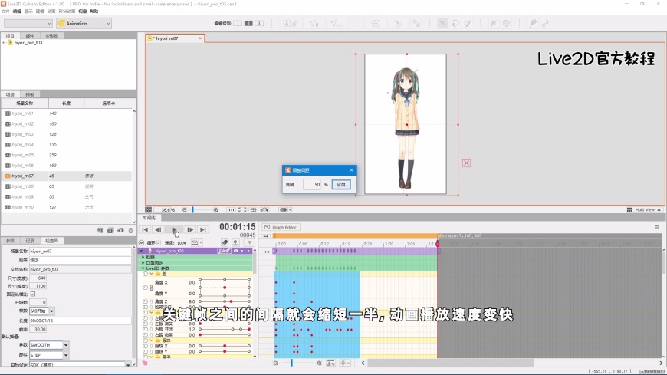Open the Animation workspace dropdown

[84, 24]
